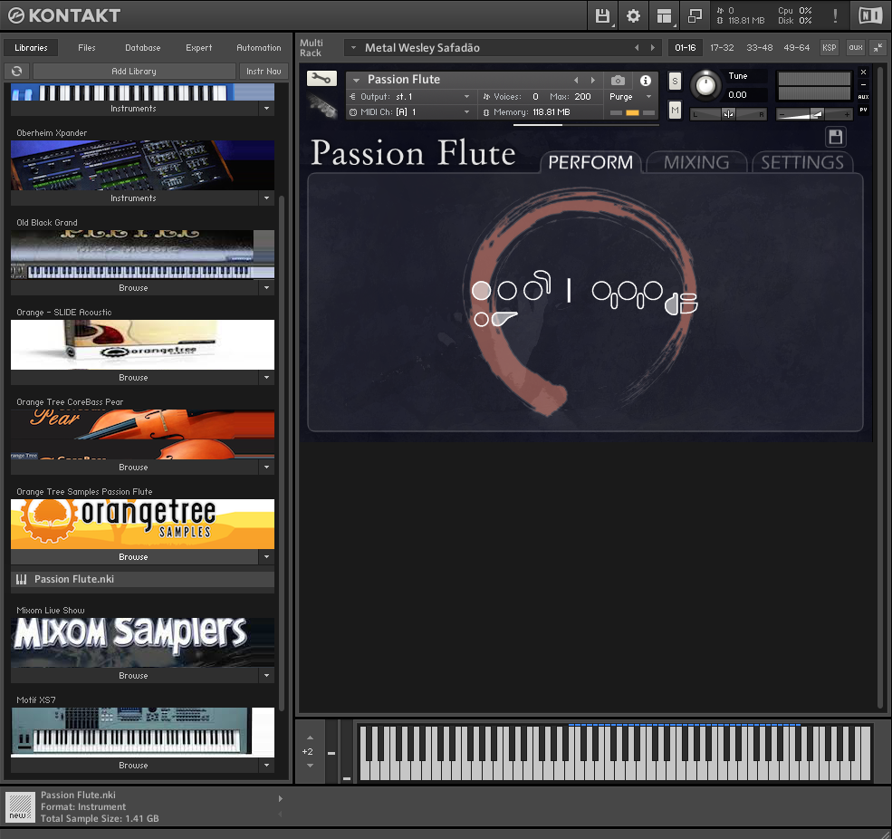This screenshot has height=839, width=892.
Task: Click the pan slider between L and R
Action: click(728, 114)
